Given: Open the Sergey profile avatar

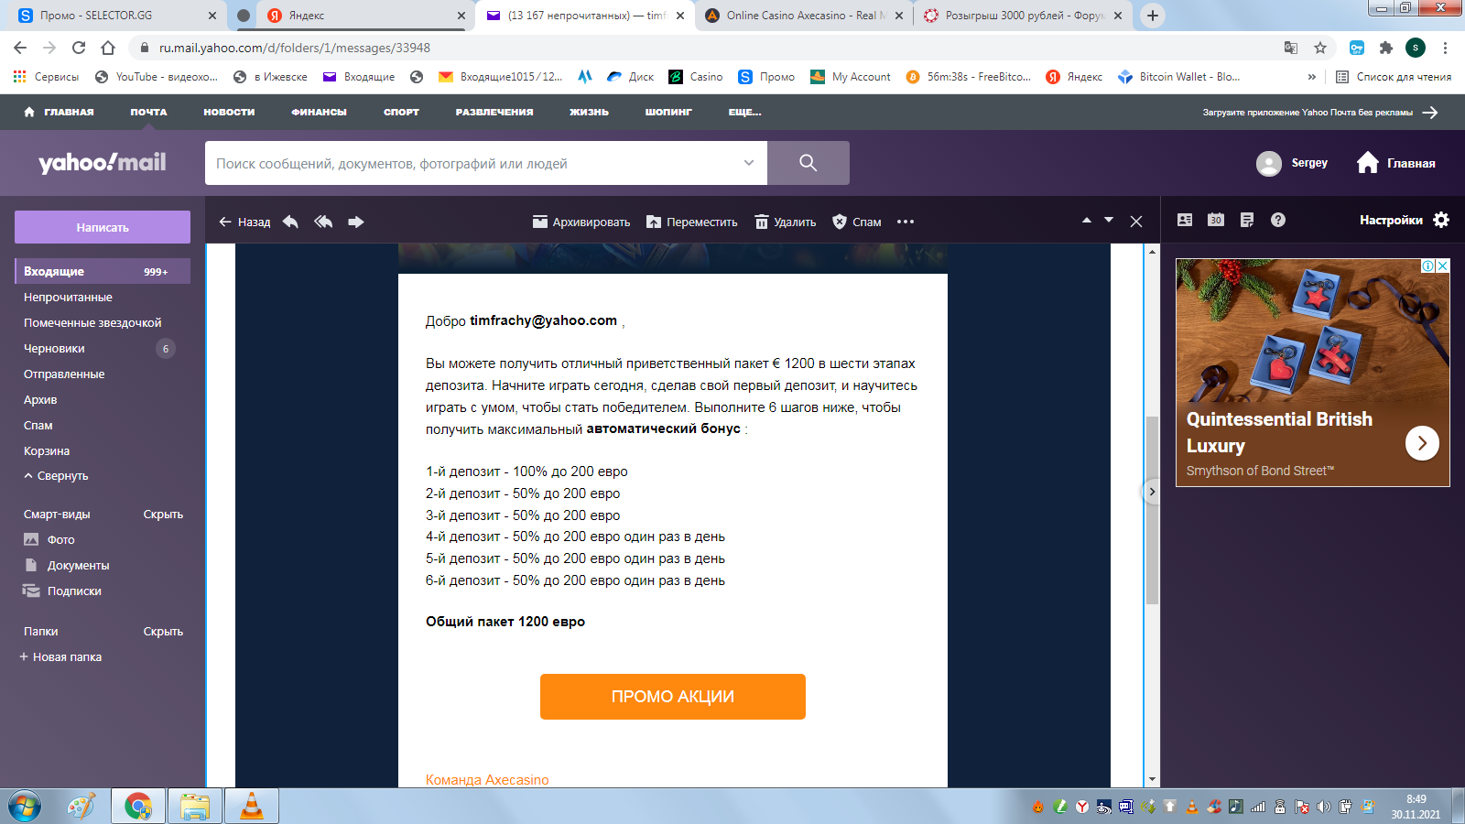Looking at the screenshot, I should (x=1269, y=163).
